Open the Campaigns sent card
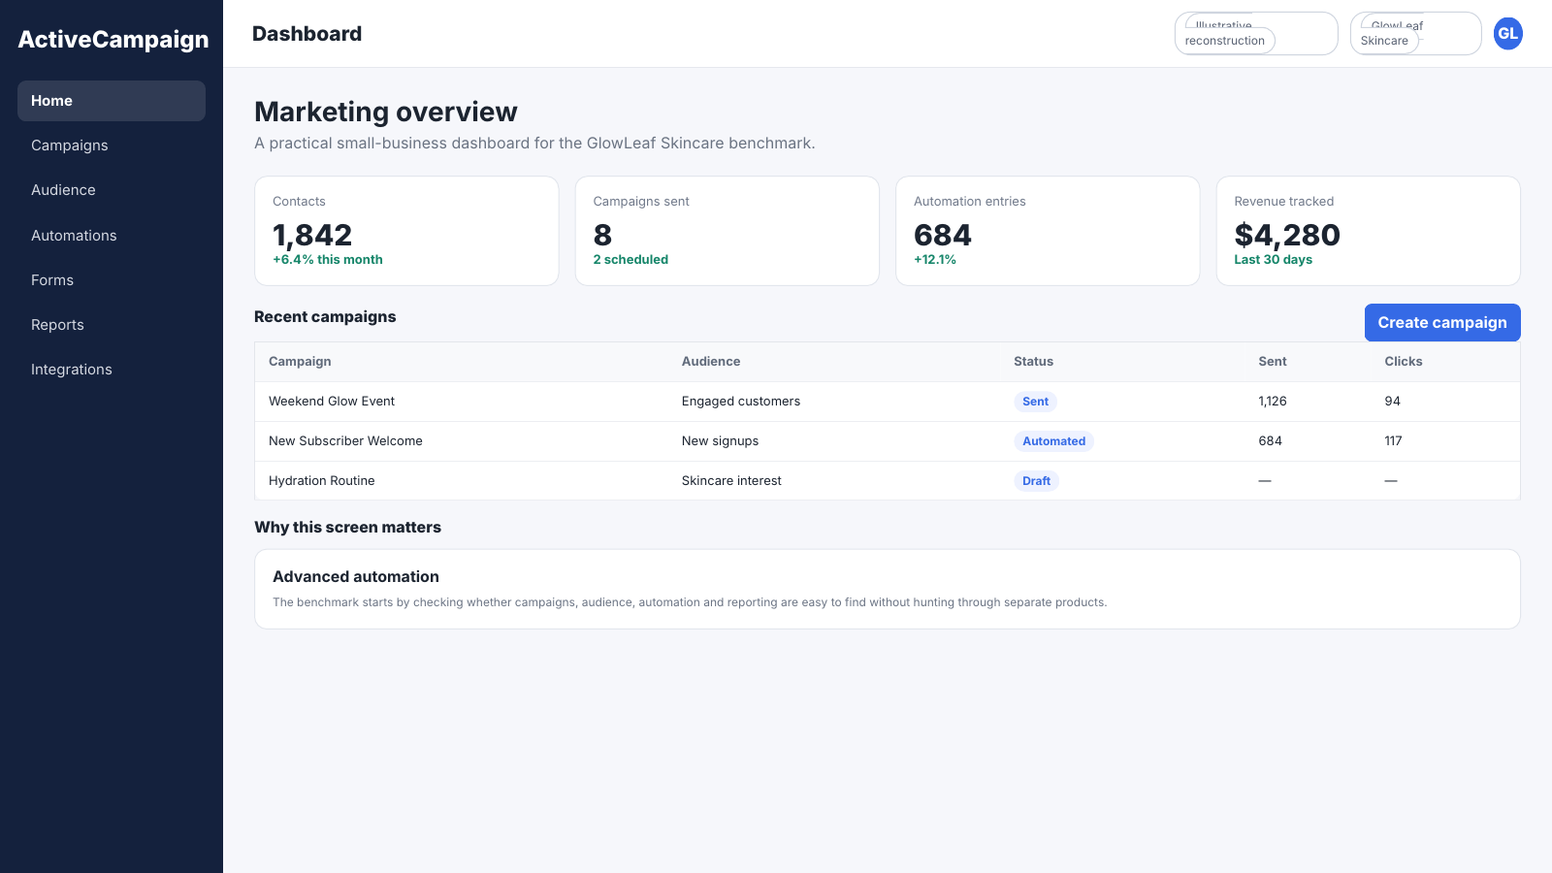This screenshot has width=1552, height=873. tap(727, 231)
